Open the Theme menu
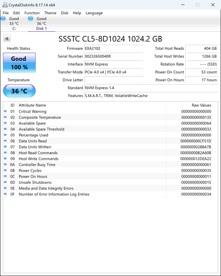This screenshot has width=221, height=276. [x=50, y=13]
